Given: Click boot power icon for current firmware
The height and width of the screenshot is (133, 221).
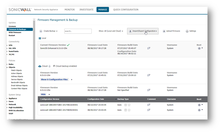Looking at the screenshot, I should [x=199, y=48].
